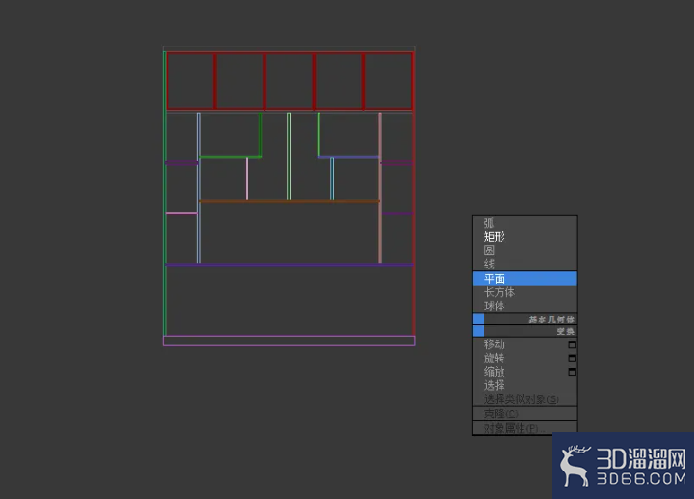Open settings box icon beside 移动

click(x=573, y=344)
